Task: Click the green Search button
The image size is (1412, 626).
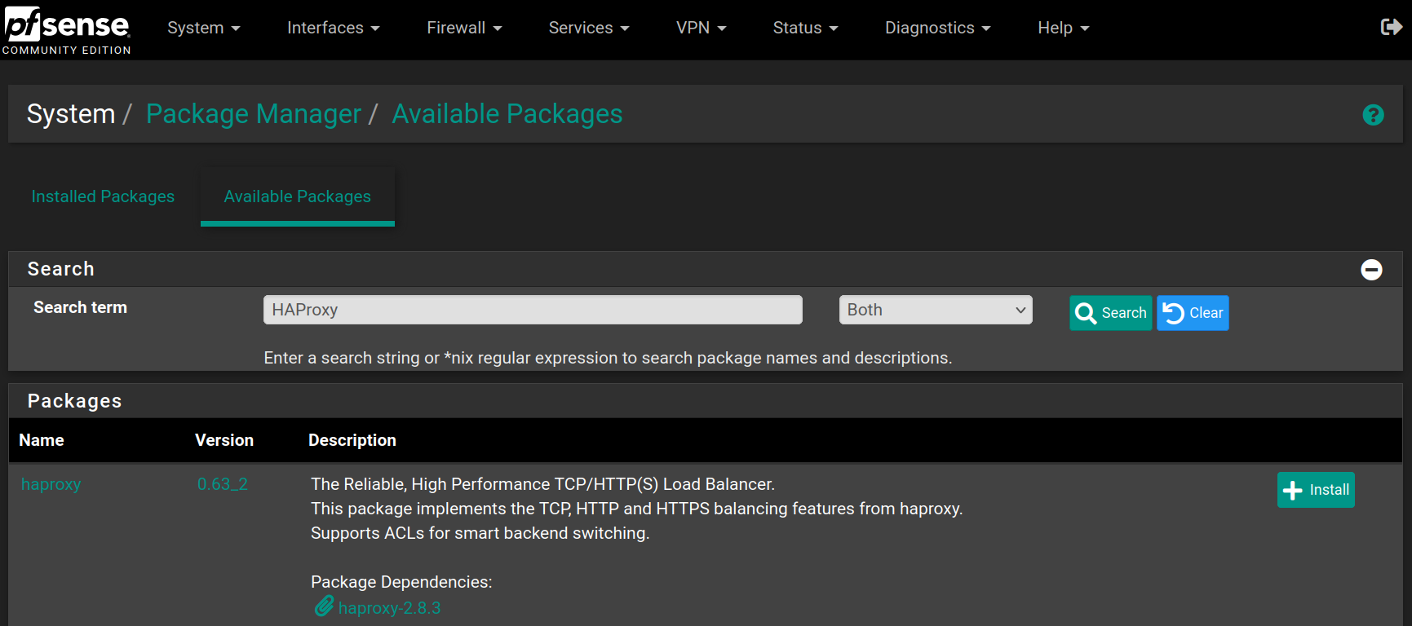Action: 1111,313
